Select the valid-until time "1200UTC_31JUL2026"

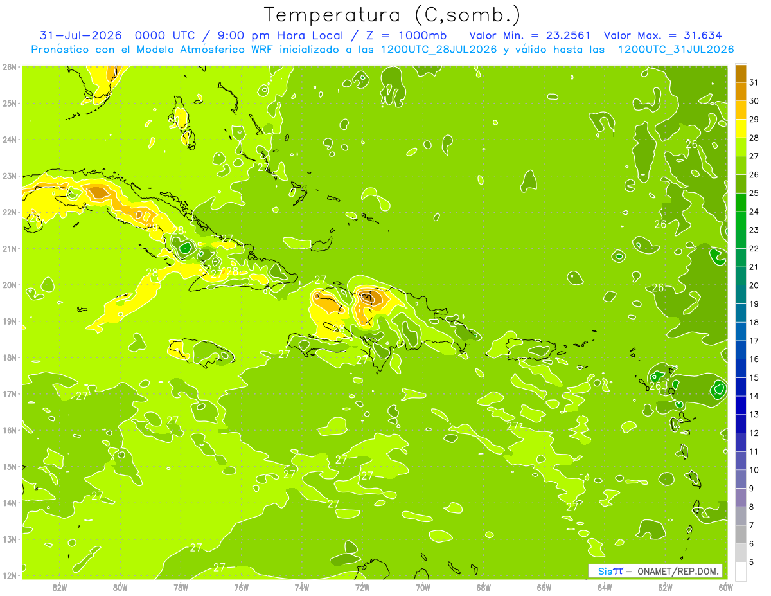tap(675, 50)
